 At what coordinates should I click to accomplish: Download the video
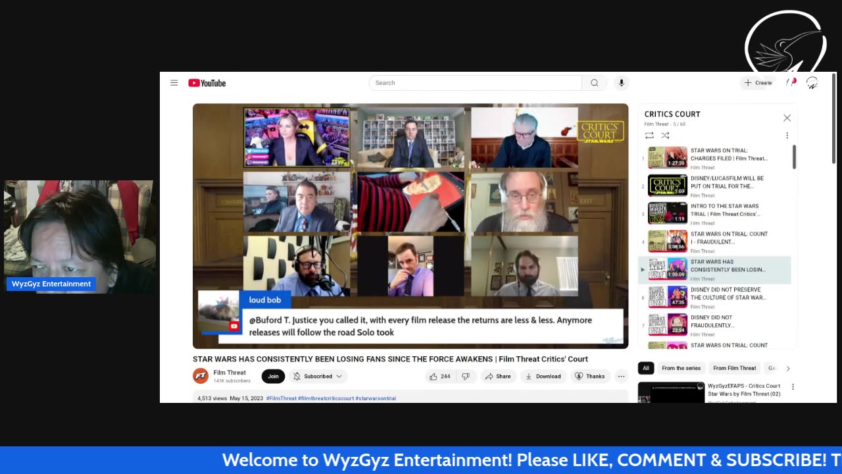(543, 377)
